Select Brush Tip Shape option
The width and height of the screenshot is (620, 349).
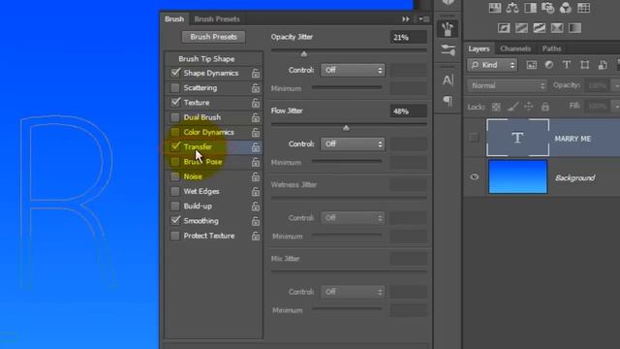[206, 59]
